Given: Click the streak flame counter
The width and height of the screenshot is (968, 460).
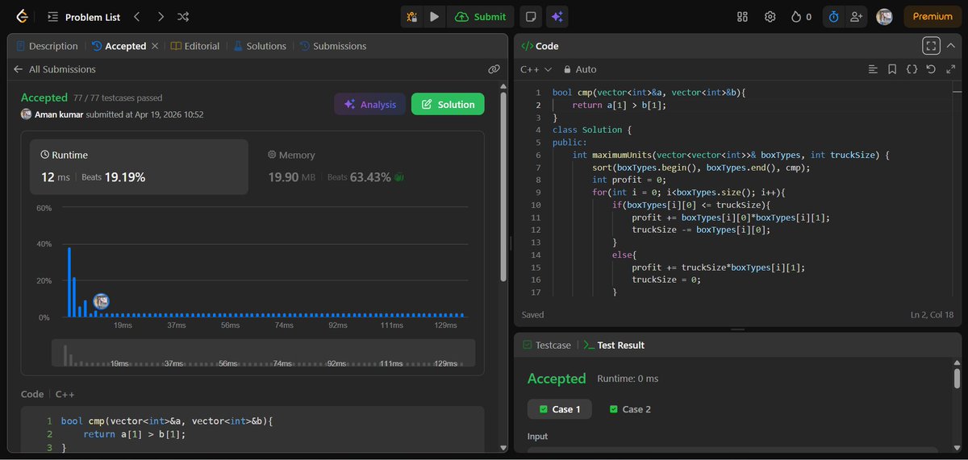Looking at the screenshot, I should coord(801,17).
